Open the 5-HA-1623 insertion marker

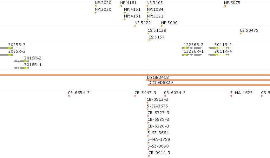(231, 96)
